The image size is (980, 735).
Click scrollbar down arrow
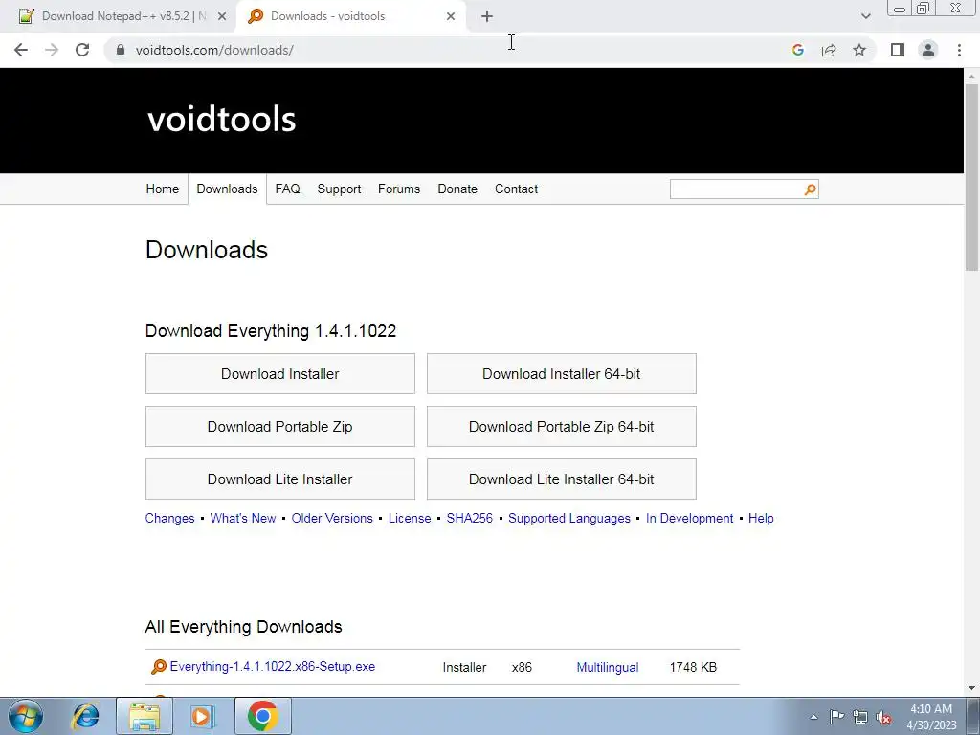pyautogui.click(x=971, y=688)
